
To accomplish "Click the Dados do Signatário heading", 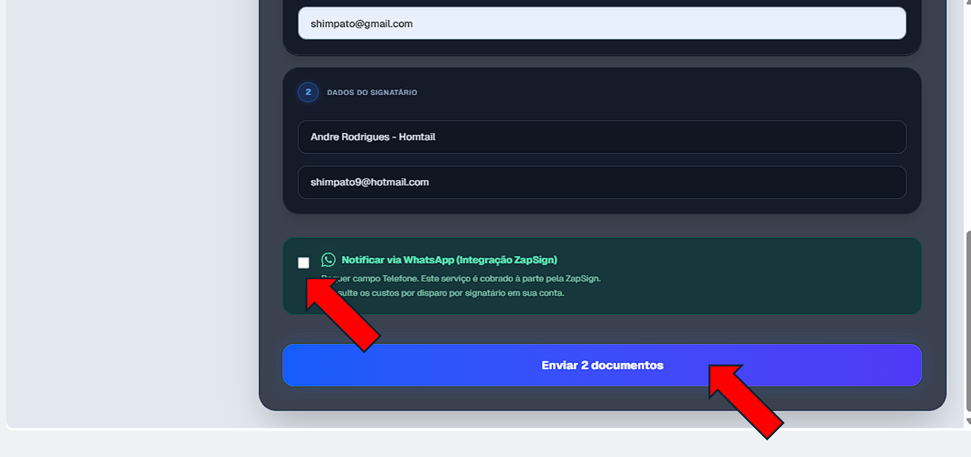I will click(372, 93).
